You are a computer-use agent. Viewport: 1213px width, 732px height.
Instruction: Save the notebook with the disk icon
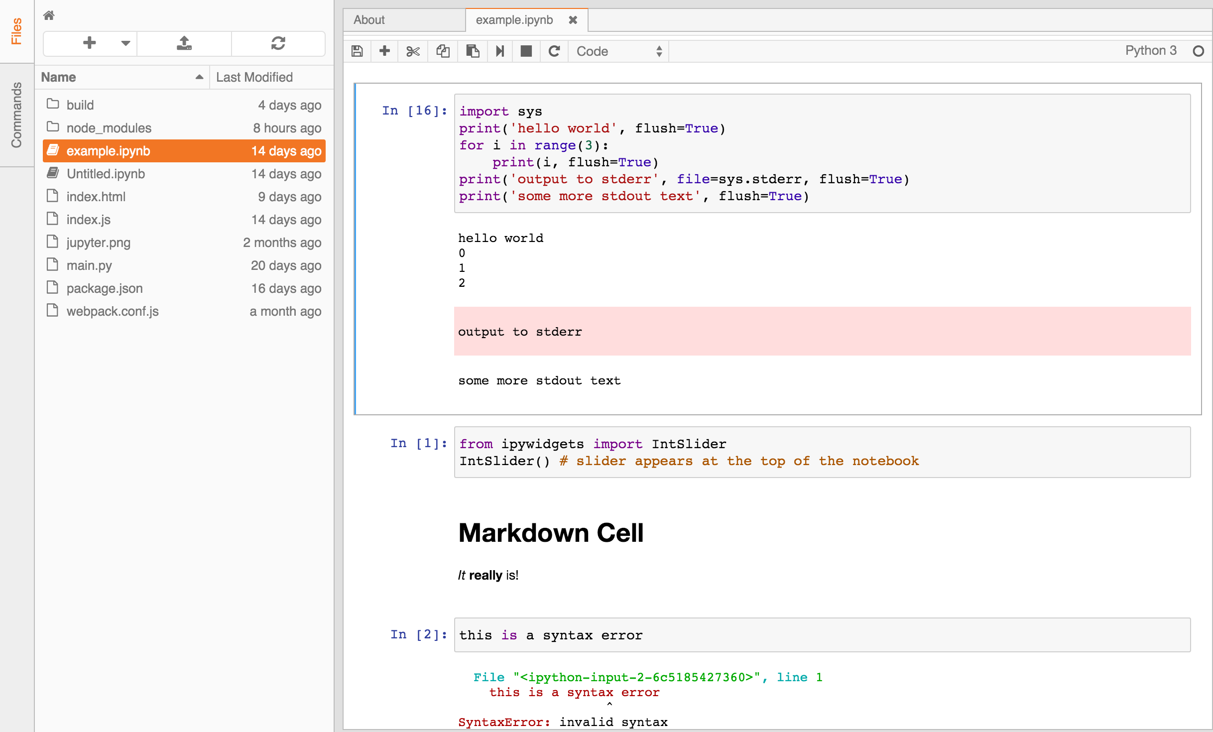pos(357,51)
